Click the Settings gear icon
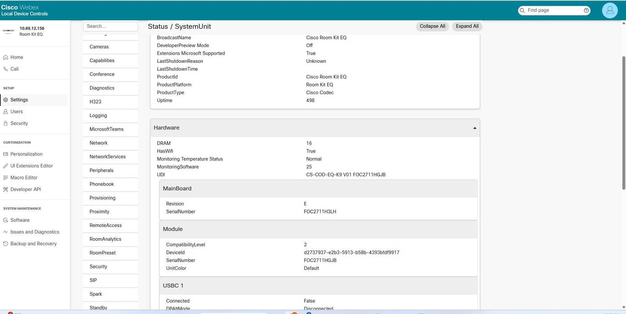Image resolution: width=626 pixels, height=314 pixels. point(5,100)
